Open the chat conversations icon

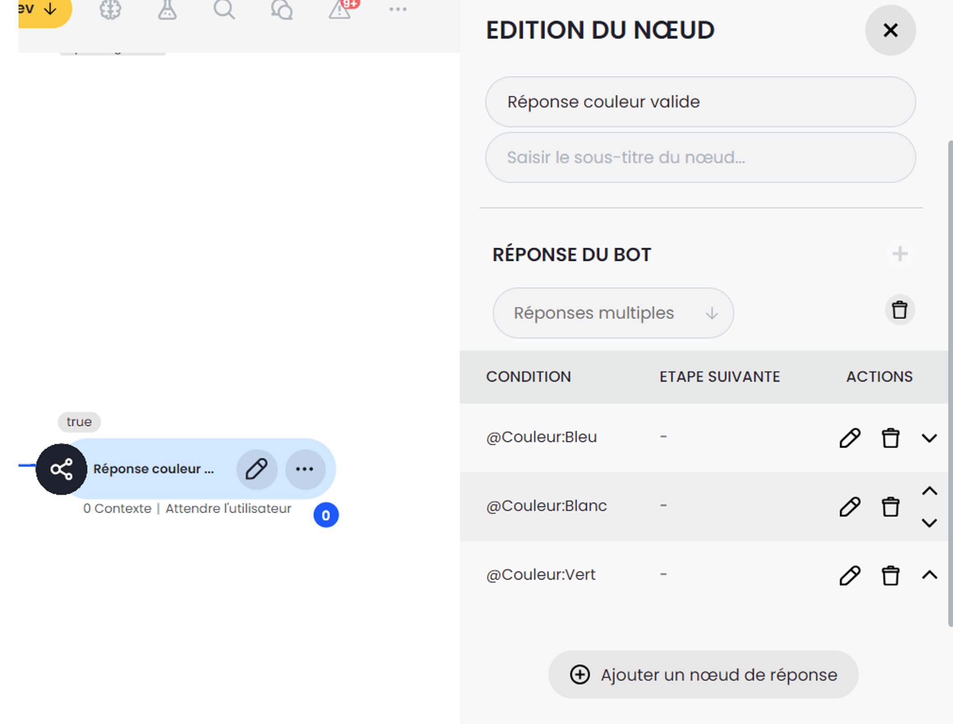coord(282,9)
